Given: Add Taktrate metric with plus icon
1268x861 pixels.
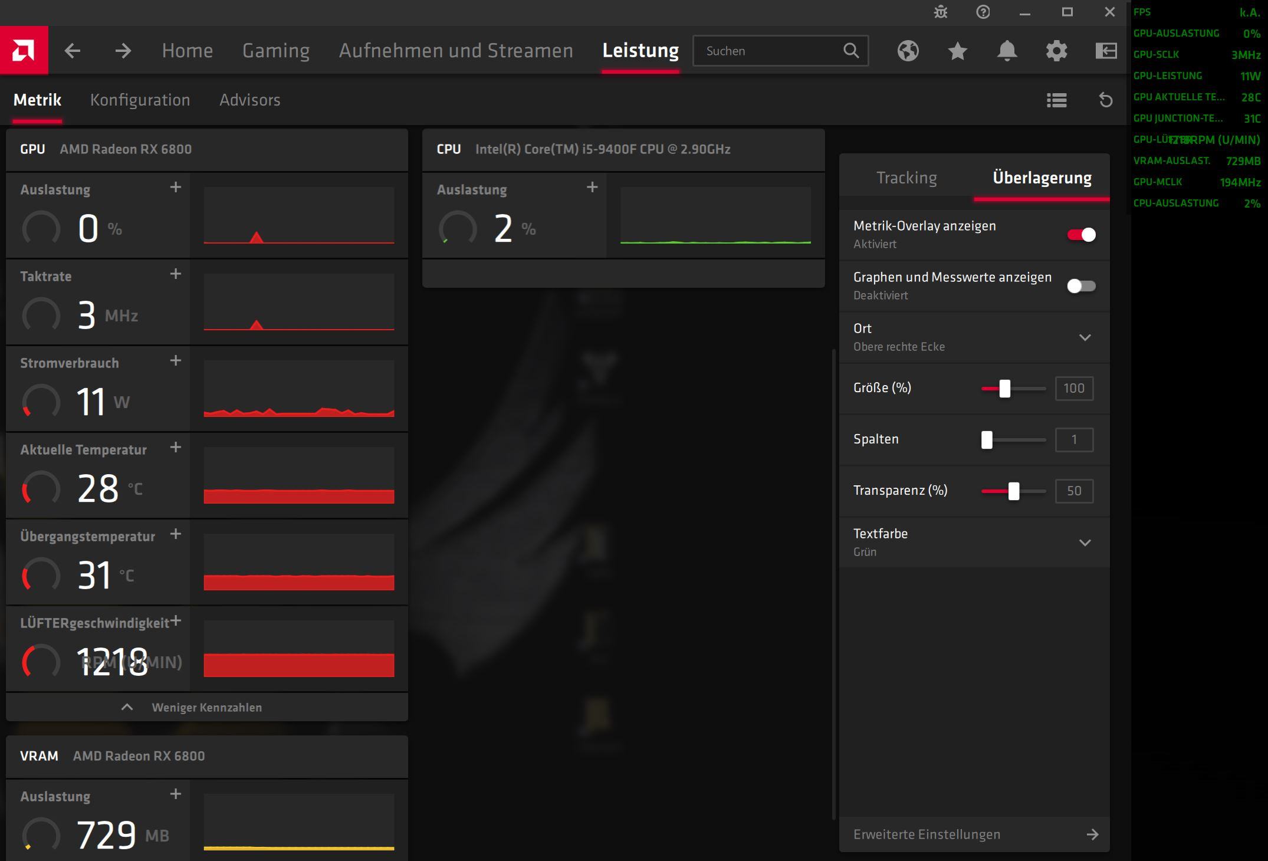Looking at the screenshot, I should [176, 274].
